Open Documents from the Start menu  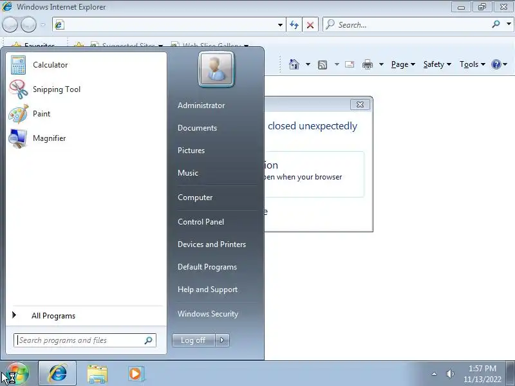coord(197,128)
